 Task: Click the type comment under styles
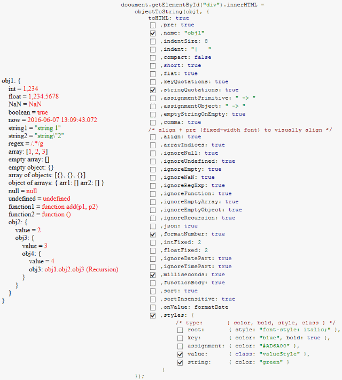click(x=255, y=323)
